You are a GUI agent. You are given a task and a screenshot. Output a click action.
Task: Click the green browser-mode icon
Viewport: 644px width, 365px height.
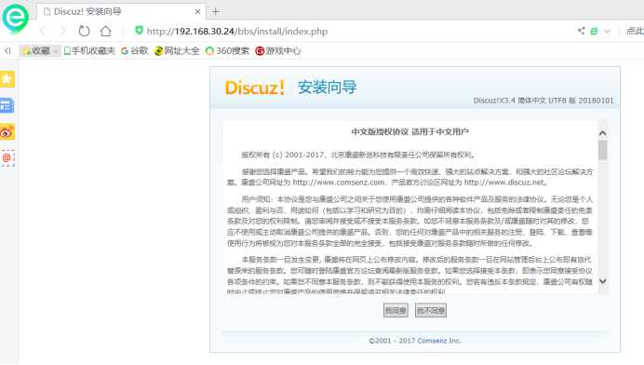pos(594,32)
